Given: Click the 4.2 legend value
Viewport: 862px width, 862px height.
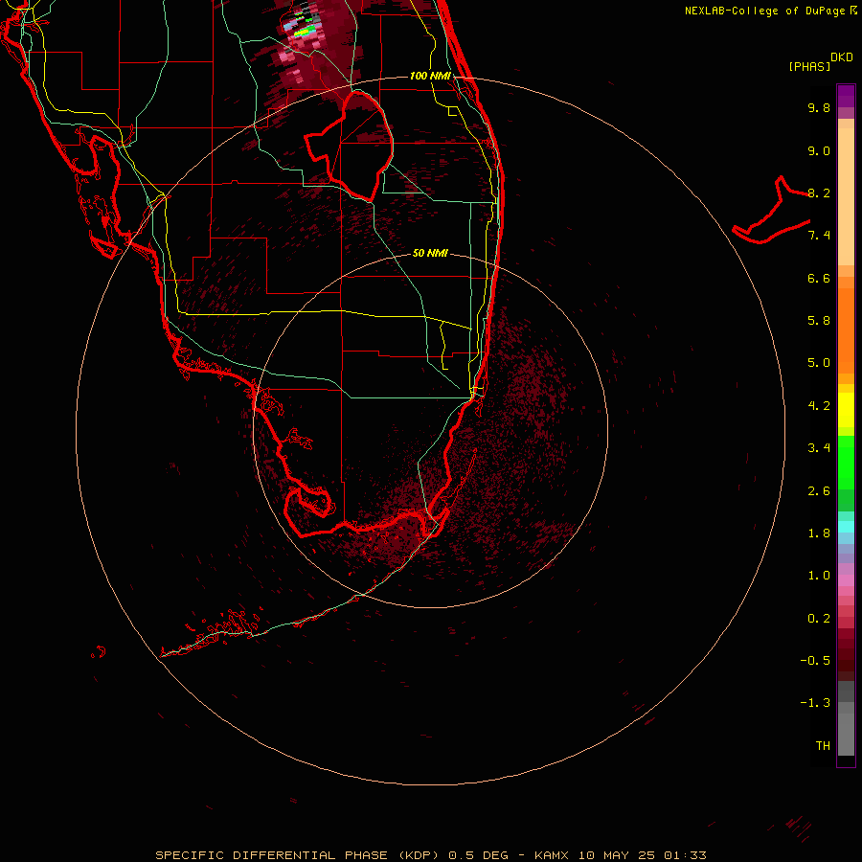Looking at the screenshot, I should coord(819,406).
